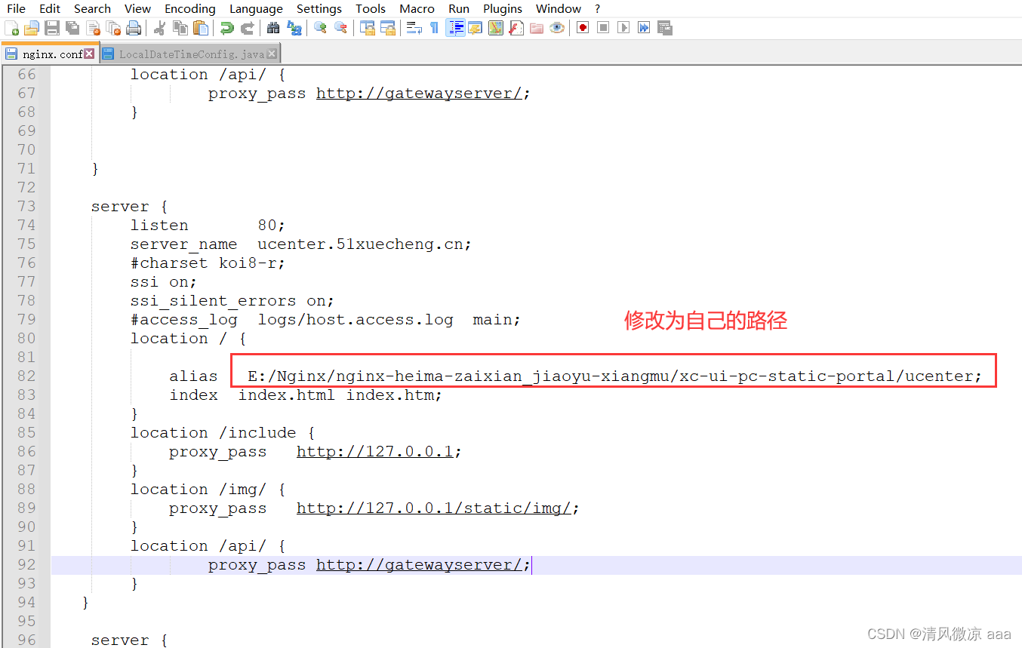This screenshot has width=1022, height=648.
Task: Close the LocalDateTimeConfig.java tab
Action: pyautogui.click(x=272, y=54)
